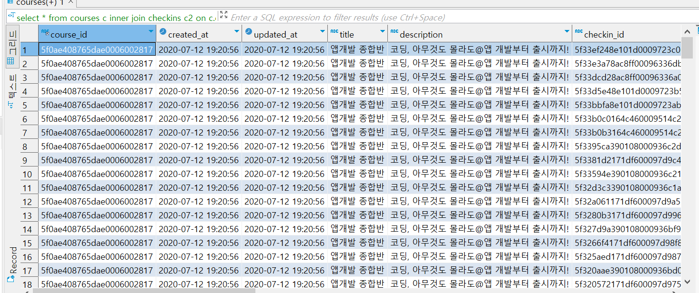Open the title column filter dropdown

pyautogui.click(x=383, y=32)
